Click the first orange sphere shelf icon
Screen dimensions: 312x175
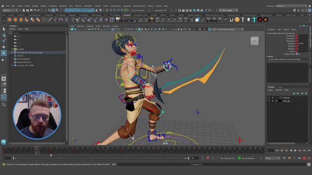pyautogui.click(x=10, y=19)
